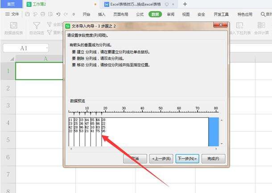This screenshot has height=193, width=272.
Task: Open the 文件 menu
Action: point(15,14)
